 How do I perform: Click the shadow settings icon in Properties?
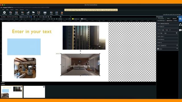[x=177, y=48]
